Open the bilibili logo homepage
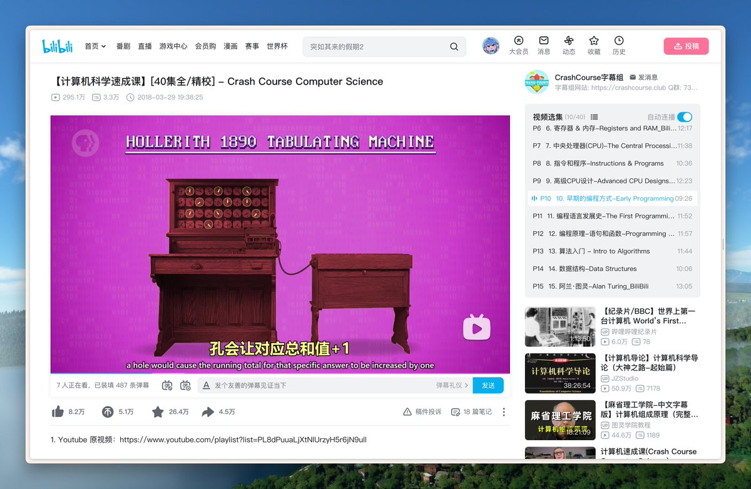 tap(58, 46)
